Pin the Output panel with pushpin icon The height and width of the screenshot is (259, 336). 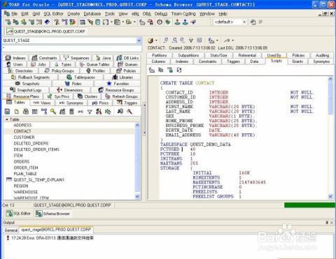327,223
